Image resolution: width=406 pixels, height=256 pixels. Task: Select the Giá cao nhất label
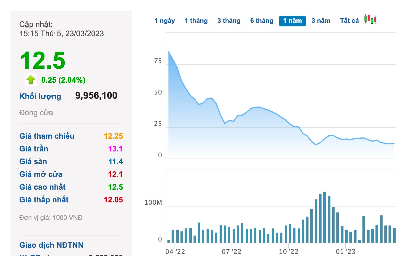coord(42,187)
